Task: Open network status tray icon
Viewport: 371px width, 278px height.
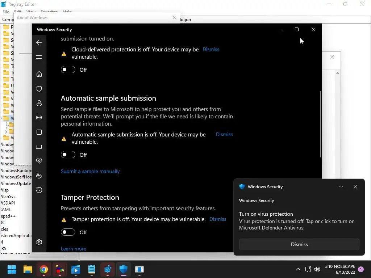Action: click(x=308, y=269)
